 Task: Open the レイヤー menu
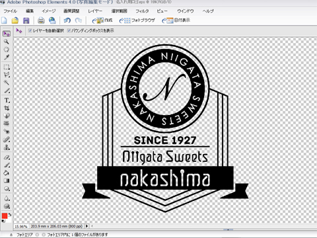tap(95, 11)
